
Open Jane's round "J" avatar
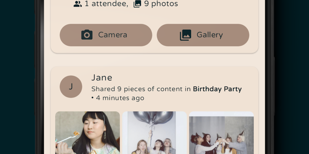pos(71,87)
